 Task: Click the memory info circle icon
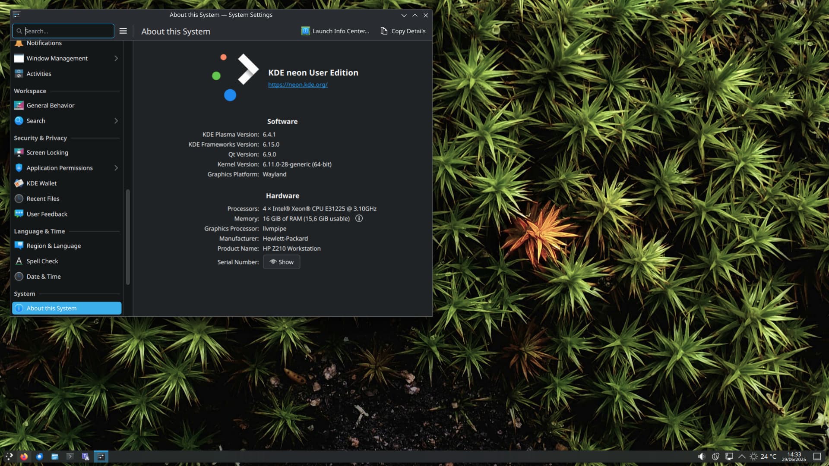point(359,218)
